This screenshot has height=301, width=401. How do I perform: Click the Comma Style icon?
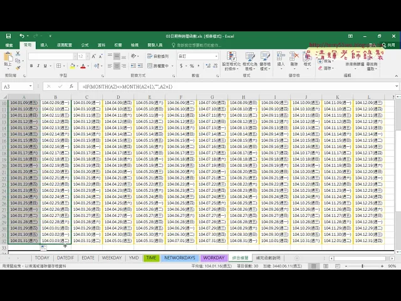point(199,66)
